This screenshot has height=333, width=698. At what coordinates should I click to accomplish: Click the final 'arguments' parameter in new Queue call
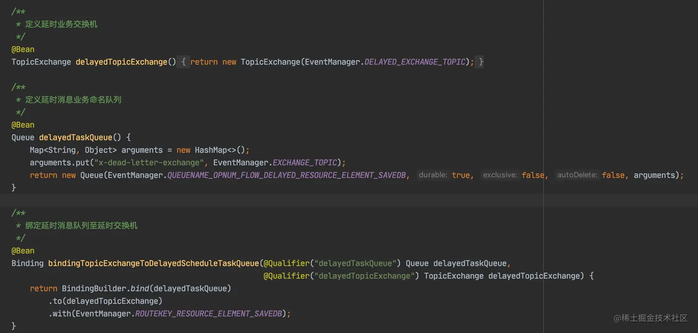point(654,175)
